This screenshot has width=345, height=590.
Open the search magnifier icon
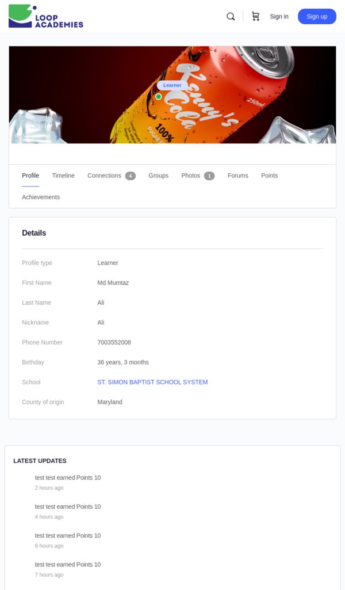coord(231,16)
